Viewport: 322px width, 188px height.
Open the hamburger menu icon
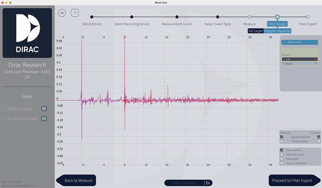[62, 13]
